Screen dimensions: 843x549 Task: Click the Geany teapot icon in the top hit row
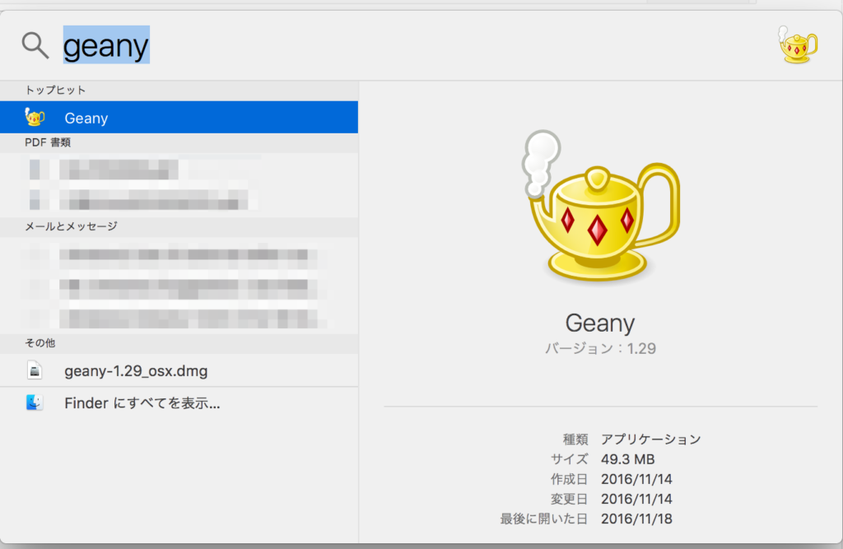coord(35,117)
